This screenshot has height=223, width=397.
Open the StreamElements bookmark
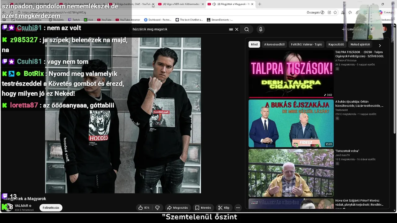220,20
